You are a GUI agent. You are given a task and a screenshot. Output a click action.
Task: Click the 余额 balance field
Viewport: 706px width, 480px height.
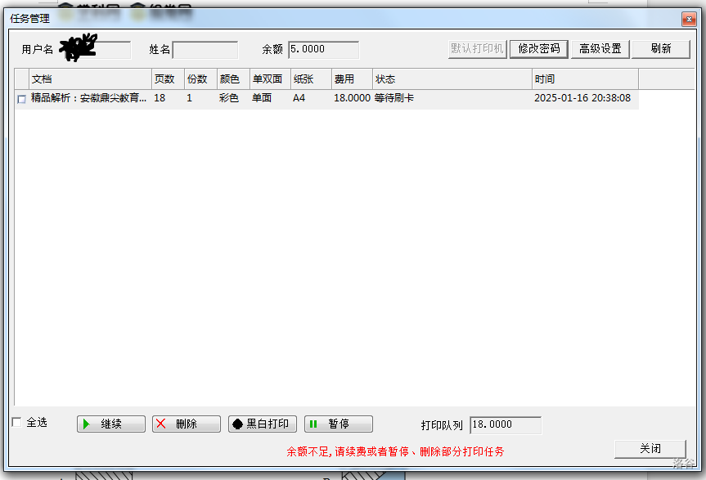(x=323, y=50)
